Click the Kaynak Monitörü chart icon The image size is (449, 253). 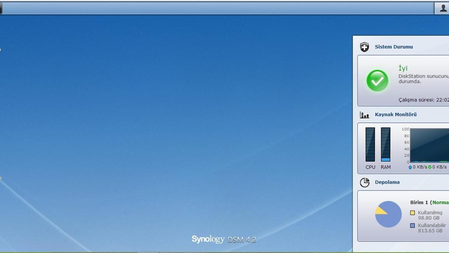pyautogui.click(x=364, y=115)
